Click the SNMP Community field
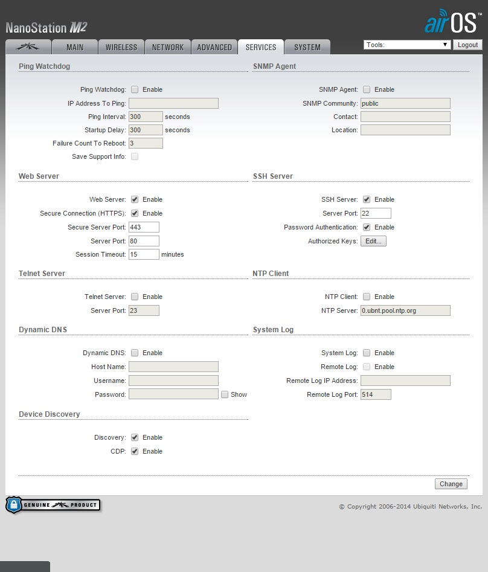The width and height of the screenshot is (488, 572). click(406, 103)
